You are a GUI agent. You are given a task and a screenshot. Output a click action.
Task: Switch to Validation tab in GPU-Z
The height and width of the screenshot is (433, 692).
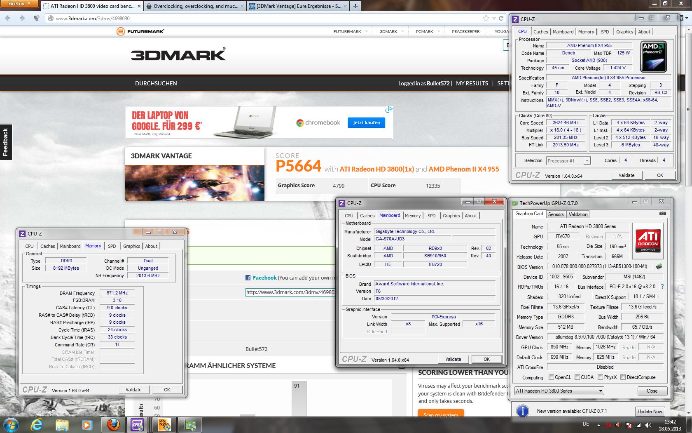[578, 214]
